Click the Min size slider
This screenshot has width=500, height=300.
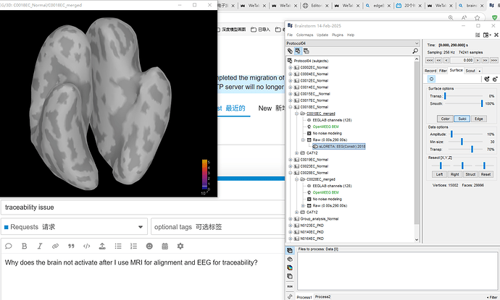[x=465, y=142]
